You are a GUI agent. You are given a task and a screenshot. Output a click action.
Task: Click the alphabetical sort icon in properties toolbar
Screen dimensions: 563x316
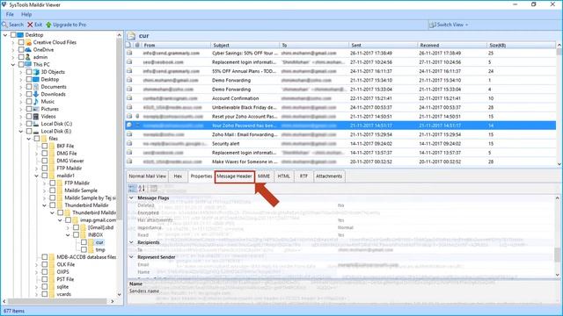click(142, 188)
